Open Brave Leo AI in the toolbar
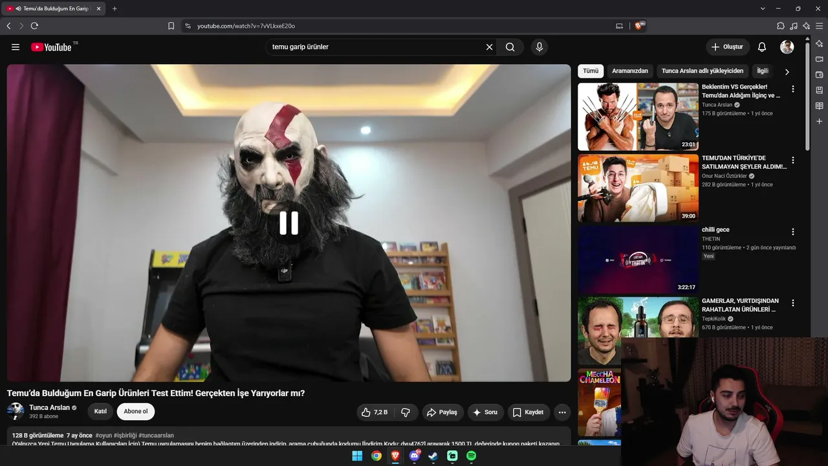828x466 pixels. click(x=807, y=26)
